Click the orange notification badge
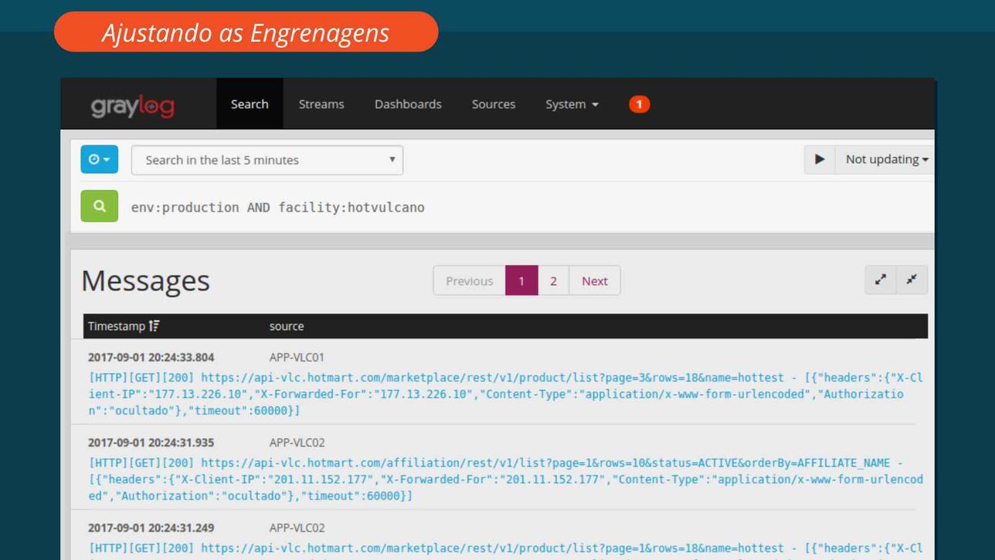Image resolution: width=995 pixels, height=560 pixels. click(x=639, y=104)
